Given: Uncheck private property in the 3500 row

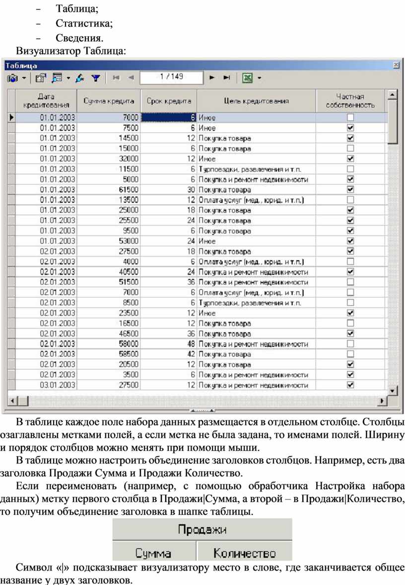Looking at the screenshot, I should [350, 375].
